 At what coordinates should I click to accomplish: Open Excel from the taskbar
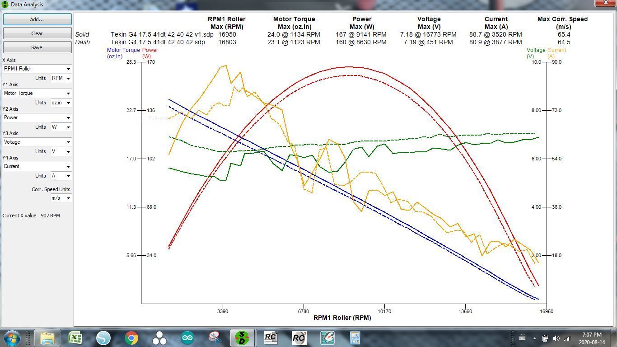[75, 338]
